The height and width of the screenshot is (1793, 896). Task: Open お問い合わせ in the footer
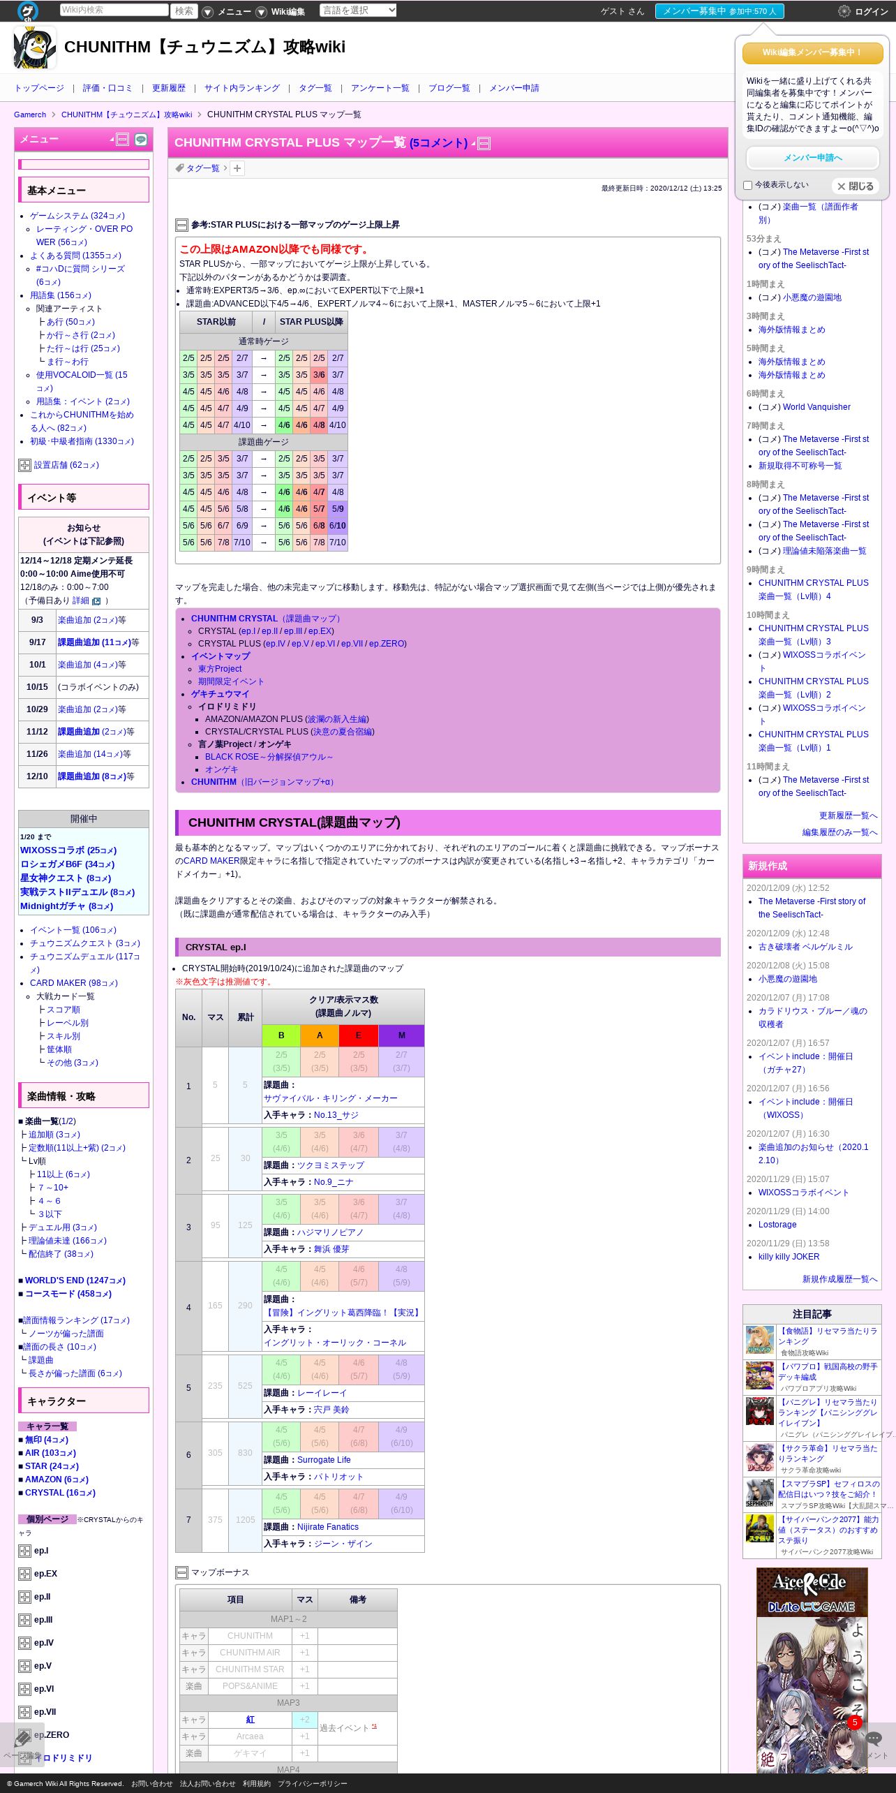tap(151, 1783)
